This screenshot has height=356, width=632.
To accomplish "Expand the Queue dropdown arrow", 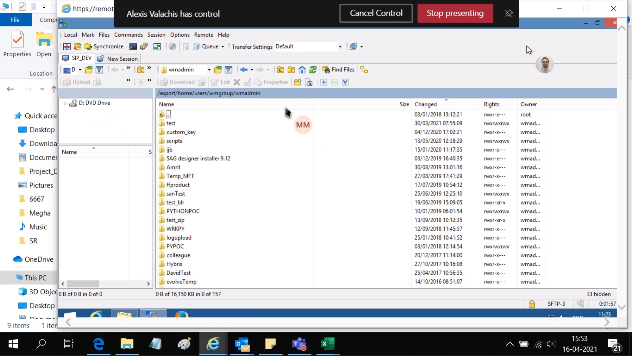I will [x=223, y=46].
